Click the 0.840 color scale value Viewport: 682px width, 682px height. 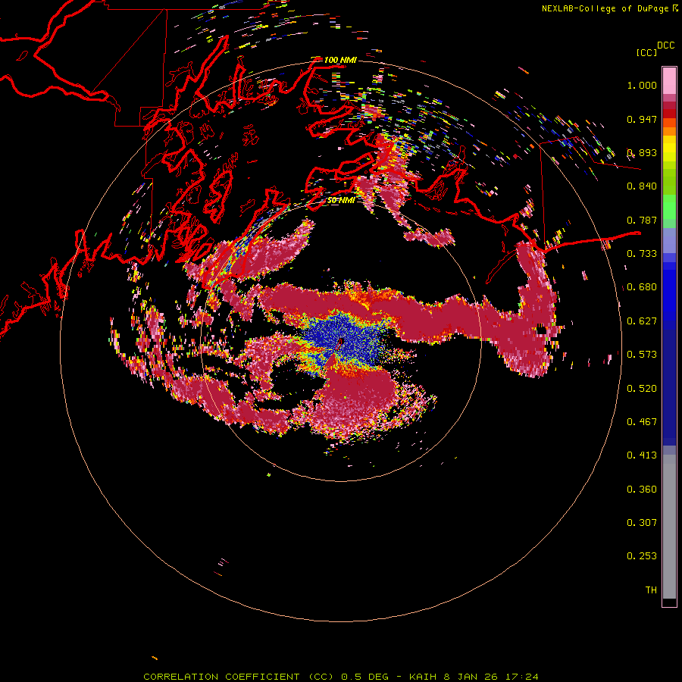[642, 186]
